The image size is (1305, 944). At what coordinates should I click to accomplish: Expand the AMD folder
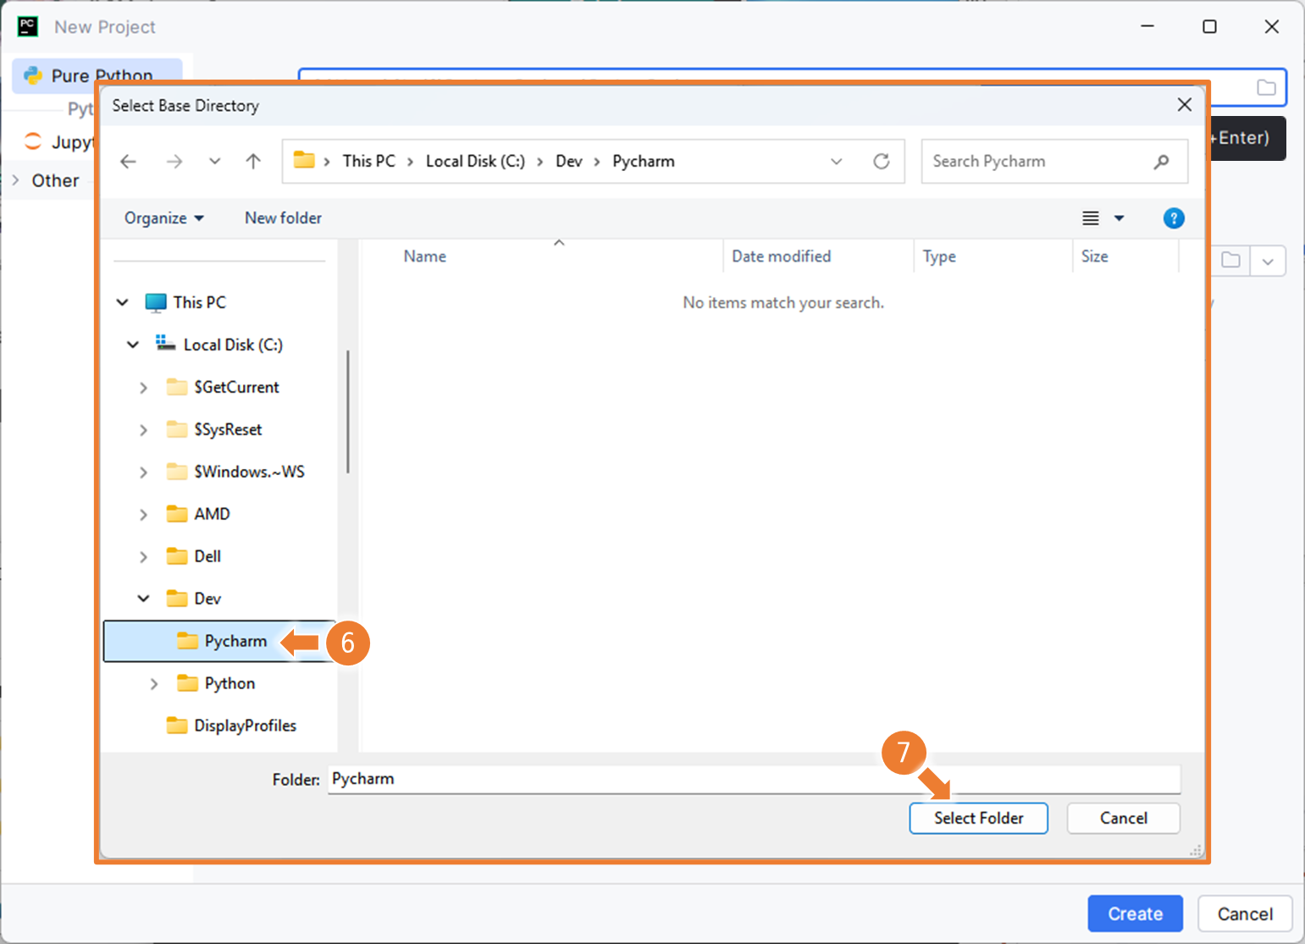click(143, 514)
